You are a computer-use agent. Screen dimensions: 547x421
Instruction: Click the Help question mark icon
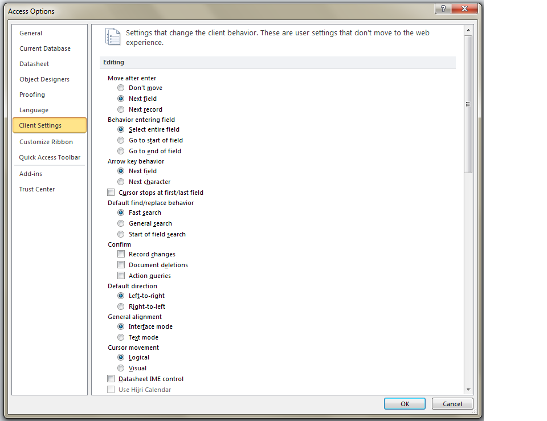pos(443,9)
